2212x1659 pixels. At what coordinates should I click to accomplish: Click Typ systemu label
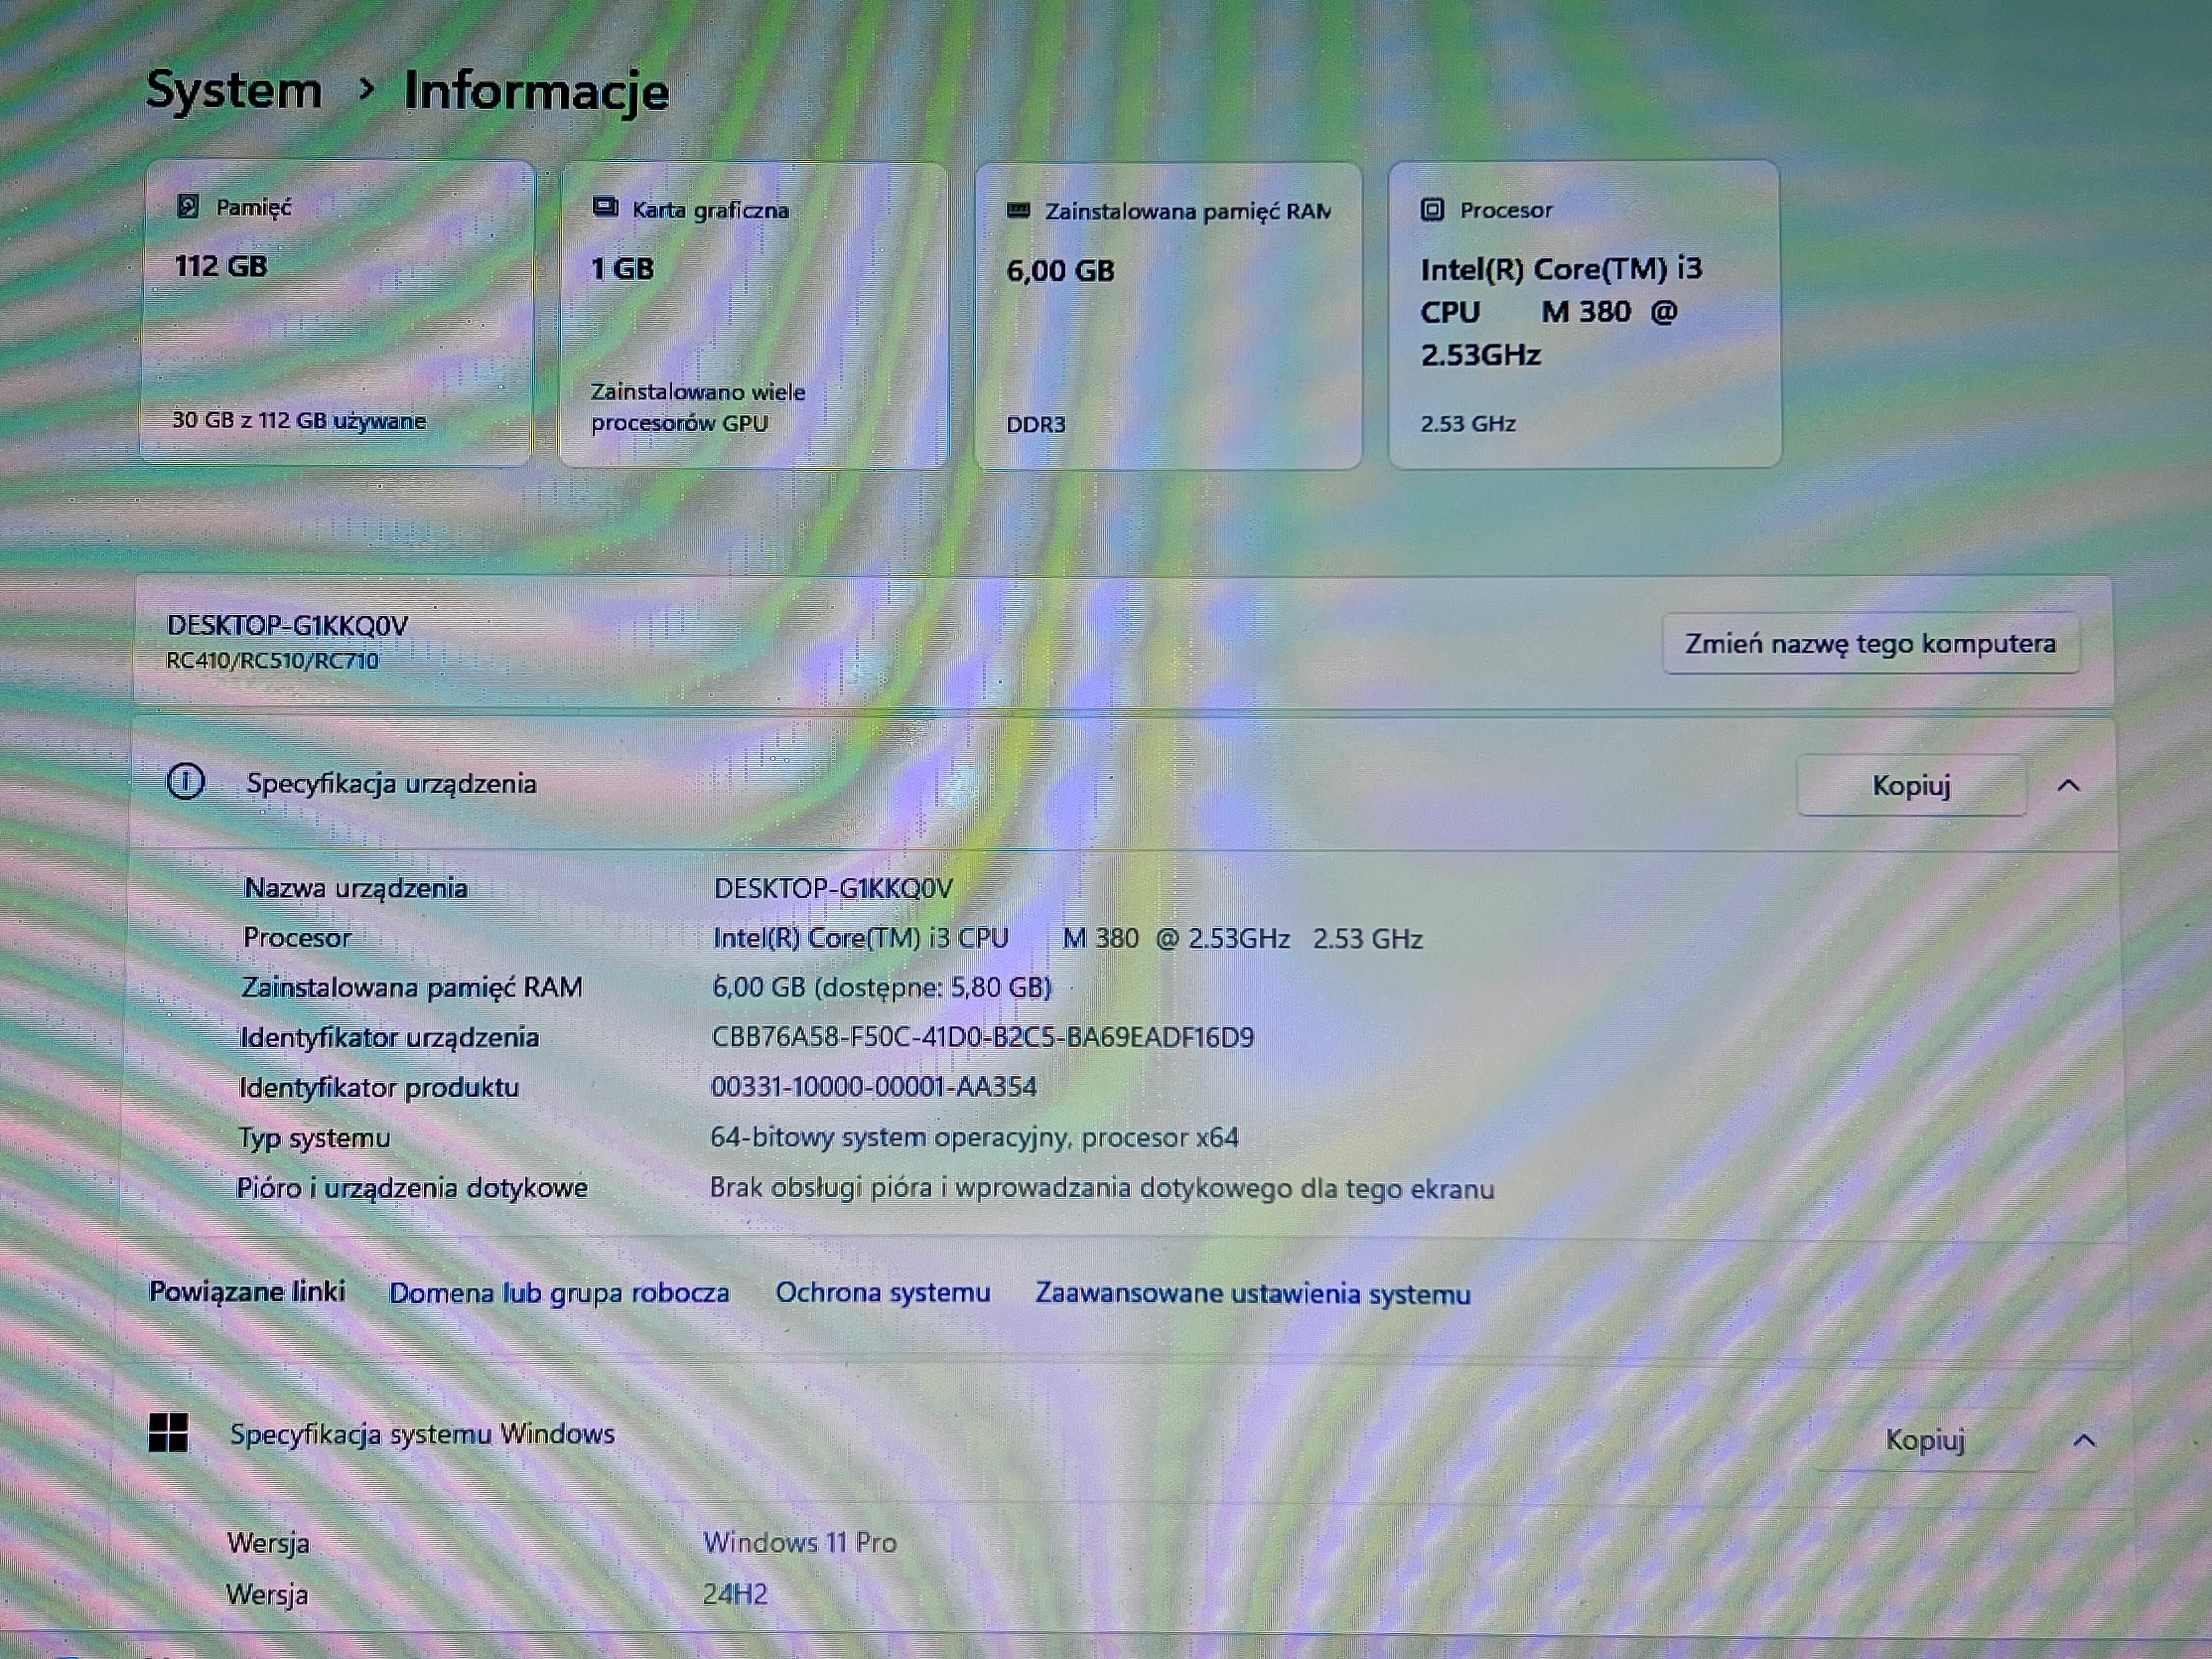pyautogui.click(x=313, y=1138)
